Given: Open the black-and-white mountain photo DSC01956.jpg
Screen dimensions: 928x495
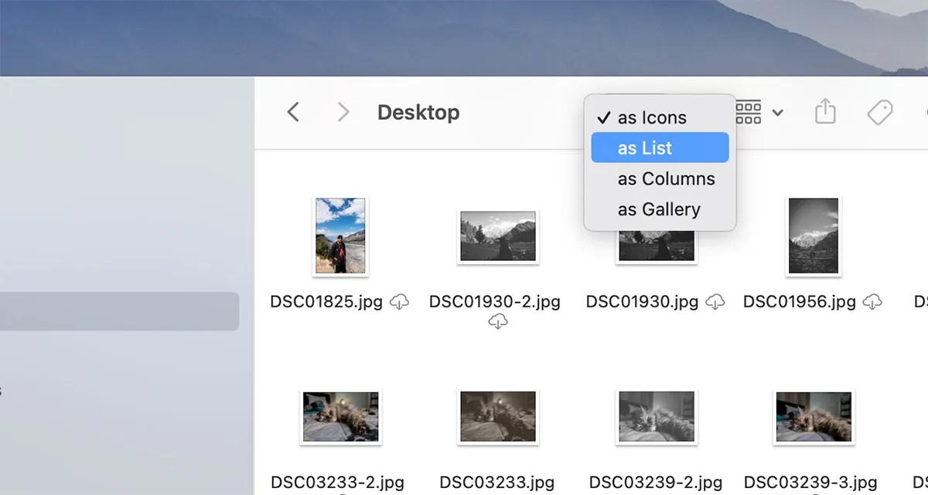Looking at the screenshot, I should click(x=814, y=236).
